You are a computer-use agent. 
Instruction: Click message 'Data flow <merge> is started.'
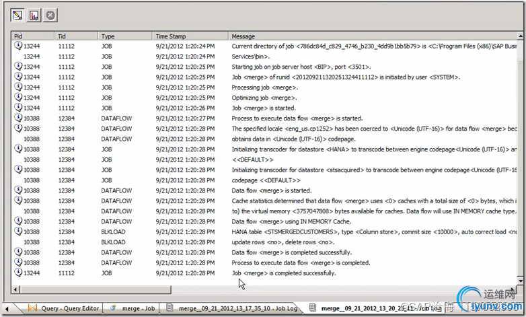(272, 190)
